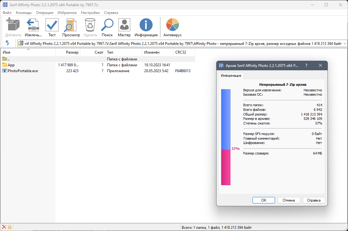Screen dimensions: 348x231
Task: Open archive info via the Информация icon
Action: 146,25
